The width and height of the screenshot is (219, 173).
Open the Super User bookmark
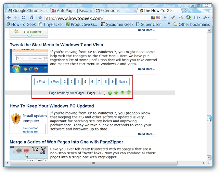(149, 25)
